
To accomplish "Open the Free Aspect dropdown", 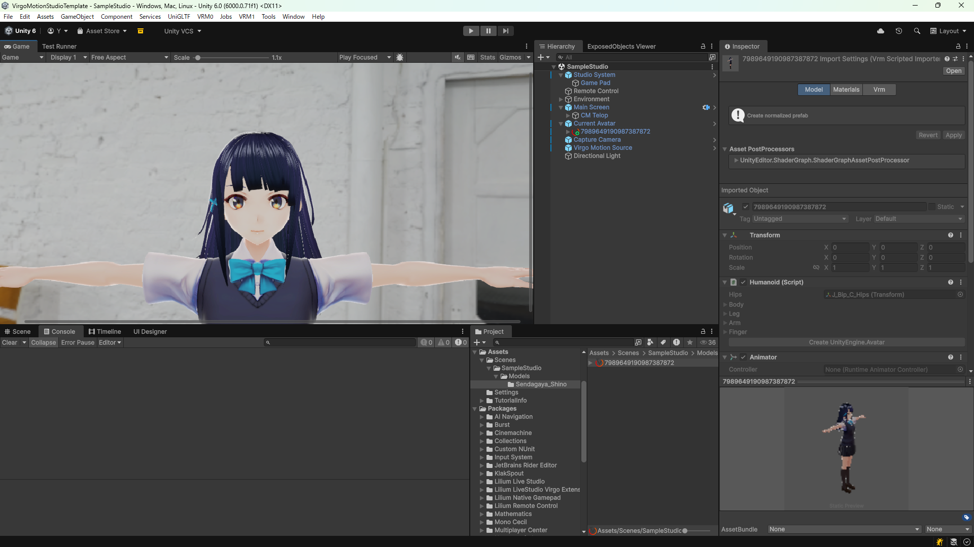I will point(129,57).
